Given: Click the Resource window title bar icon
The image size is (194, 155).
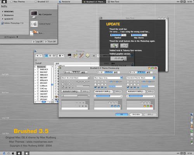Looking at the screenshot, I should coord(36,51).
